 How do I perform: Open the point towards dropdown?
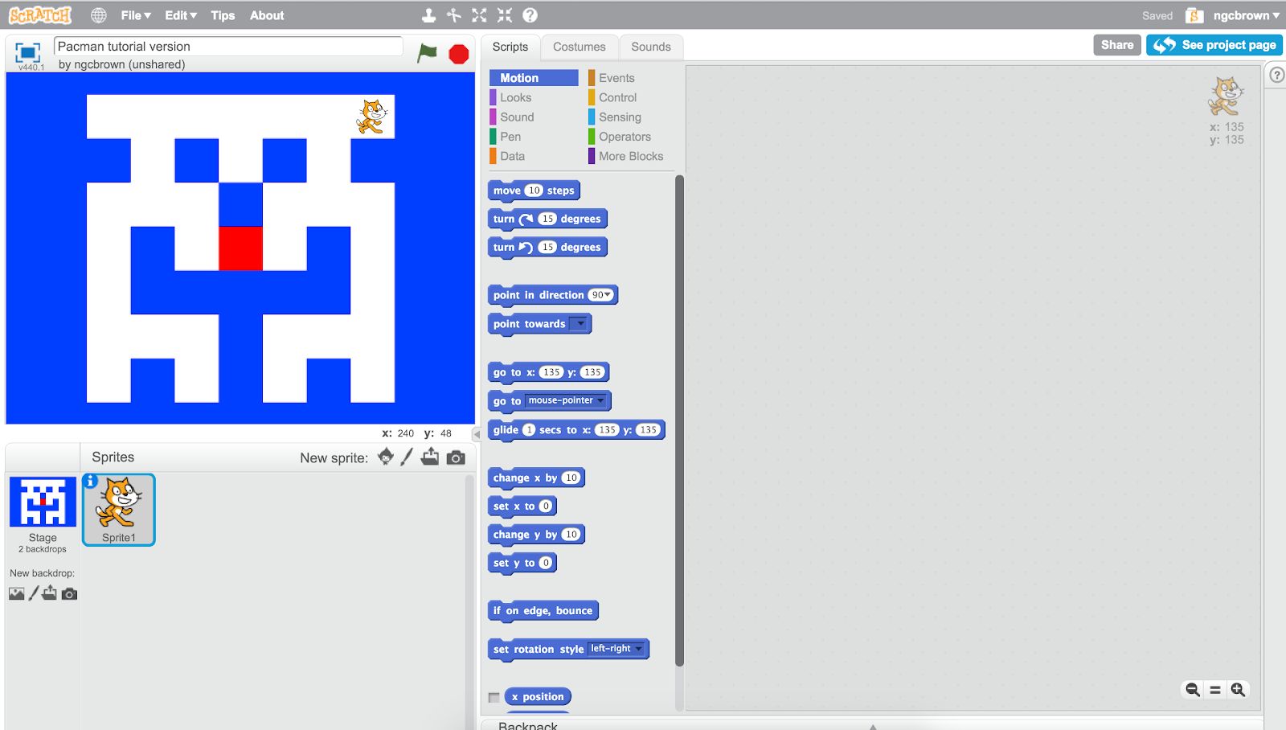click(579, 324)
